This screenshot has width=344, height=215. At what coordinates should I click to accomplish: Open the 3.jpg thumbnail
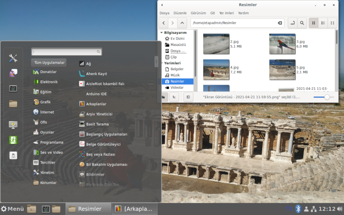[282, 44]
